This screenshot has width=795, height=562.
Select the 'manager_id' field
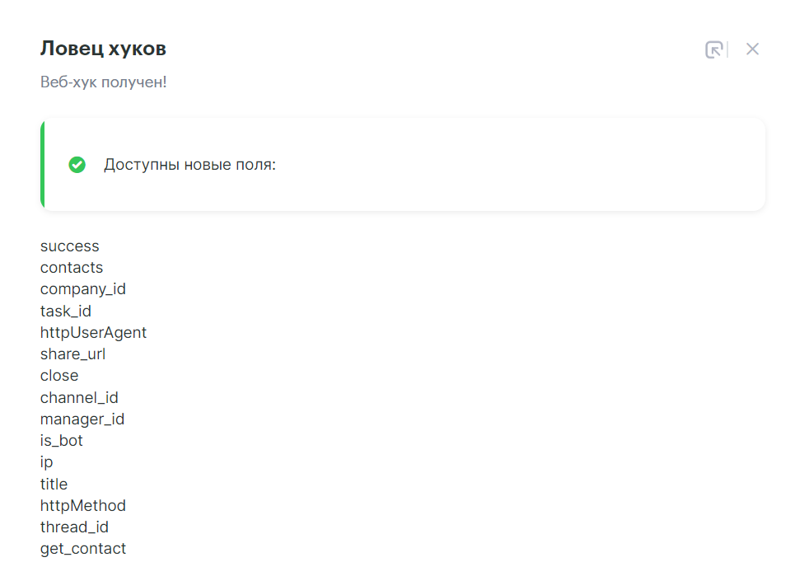82,419
